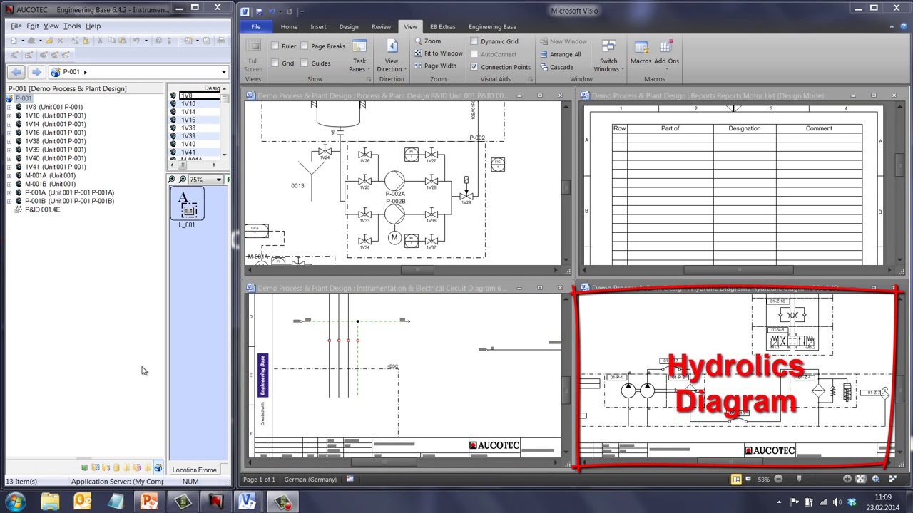
Task: Open the Macros dialog icon
Action: (641, 47)
